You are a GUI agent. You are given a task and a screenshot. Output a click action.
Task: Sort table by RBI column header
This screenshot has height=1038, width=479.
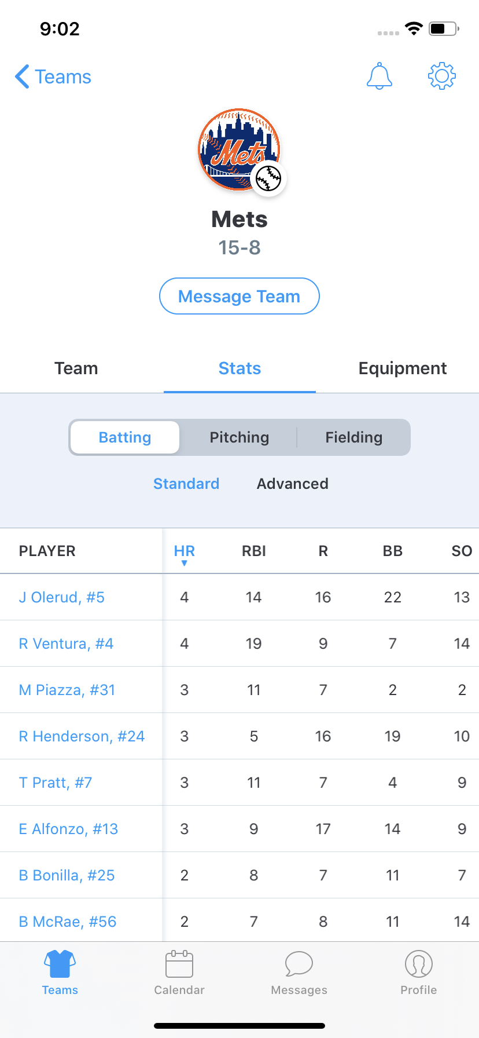tap(254, 551)
